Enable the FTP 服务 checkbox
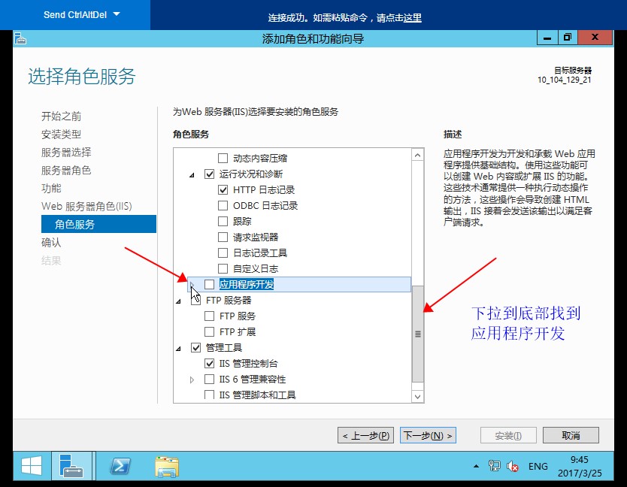The image size is (627, 487). [209, 316]
